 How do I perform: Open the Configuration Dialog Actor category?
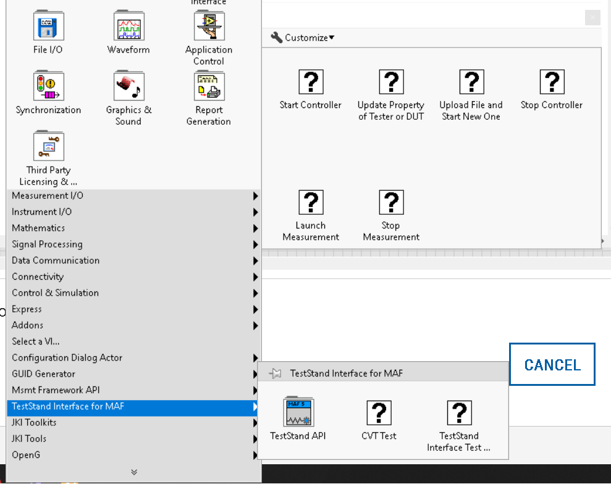[134, 358]
